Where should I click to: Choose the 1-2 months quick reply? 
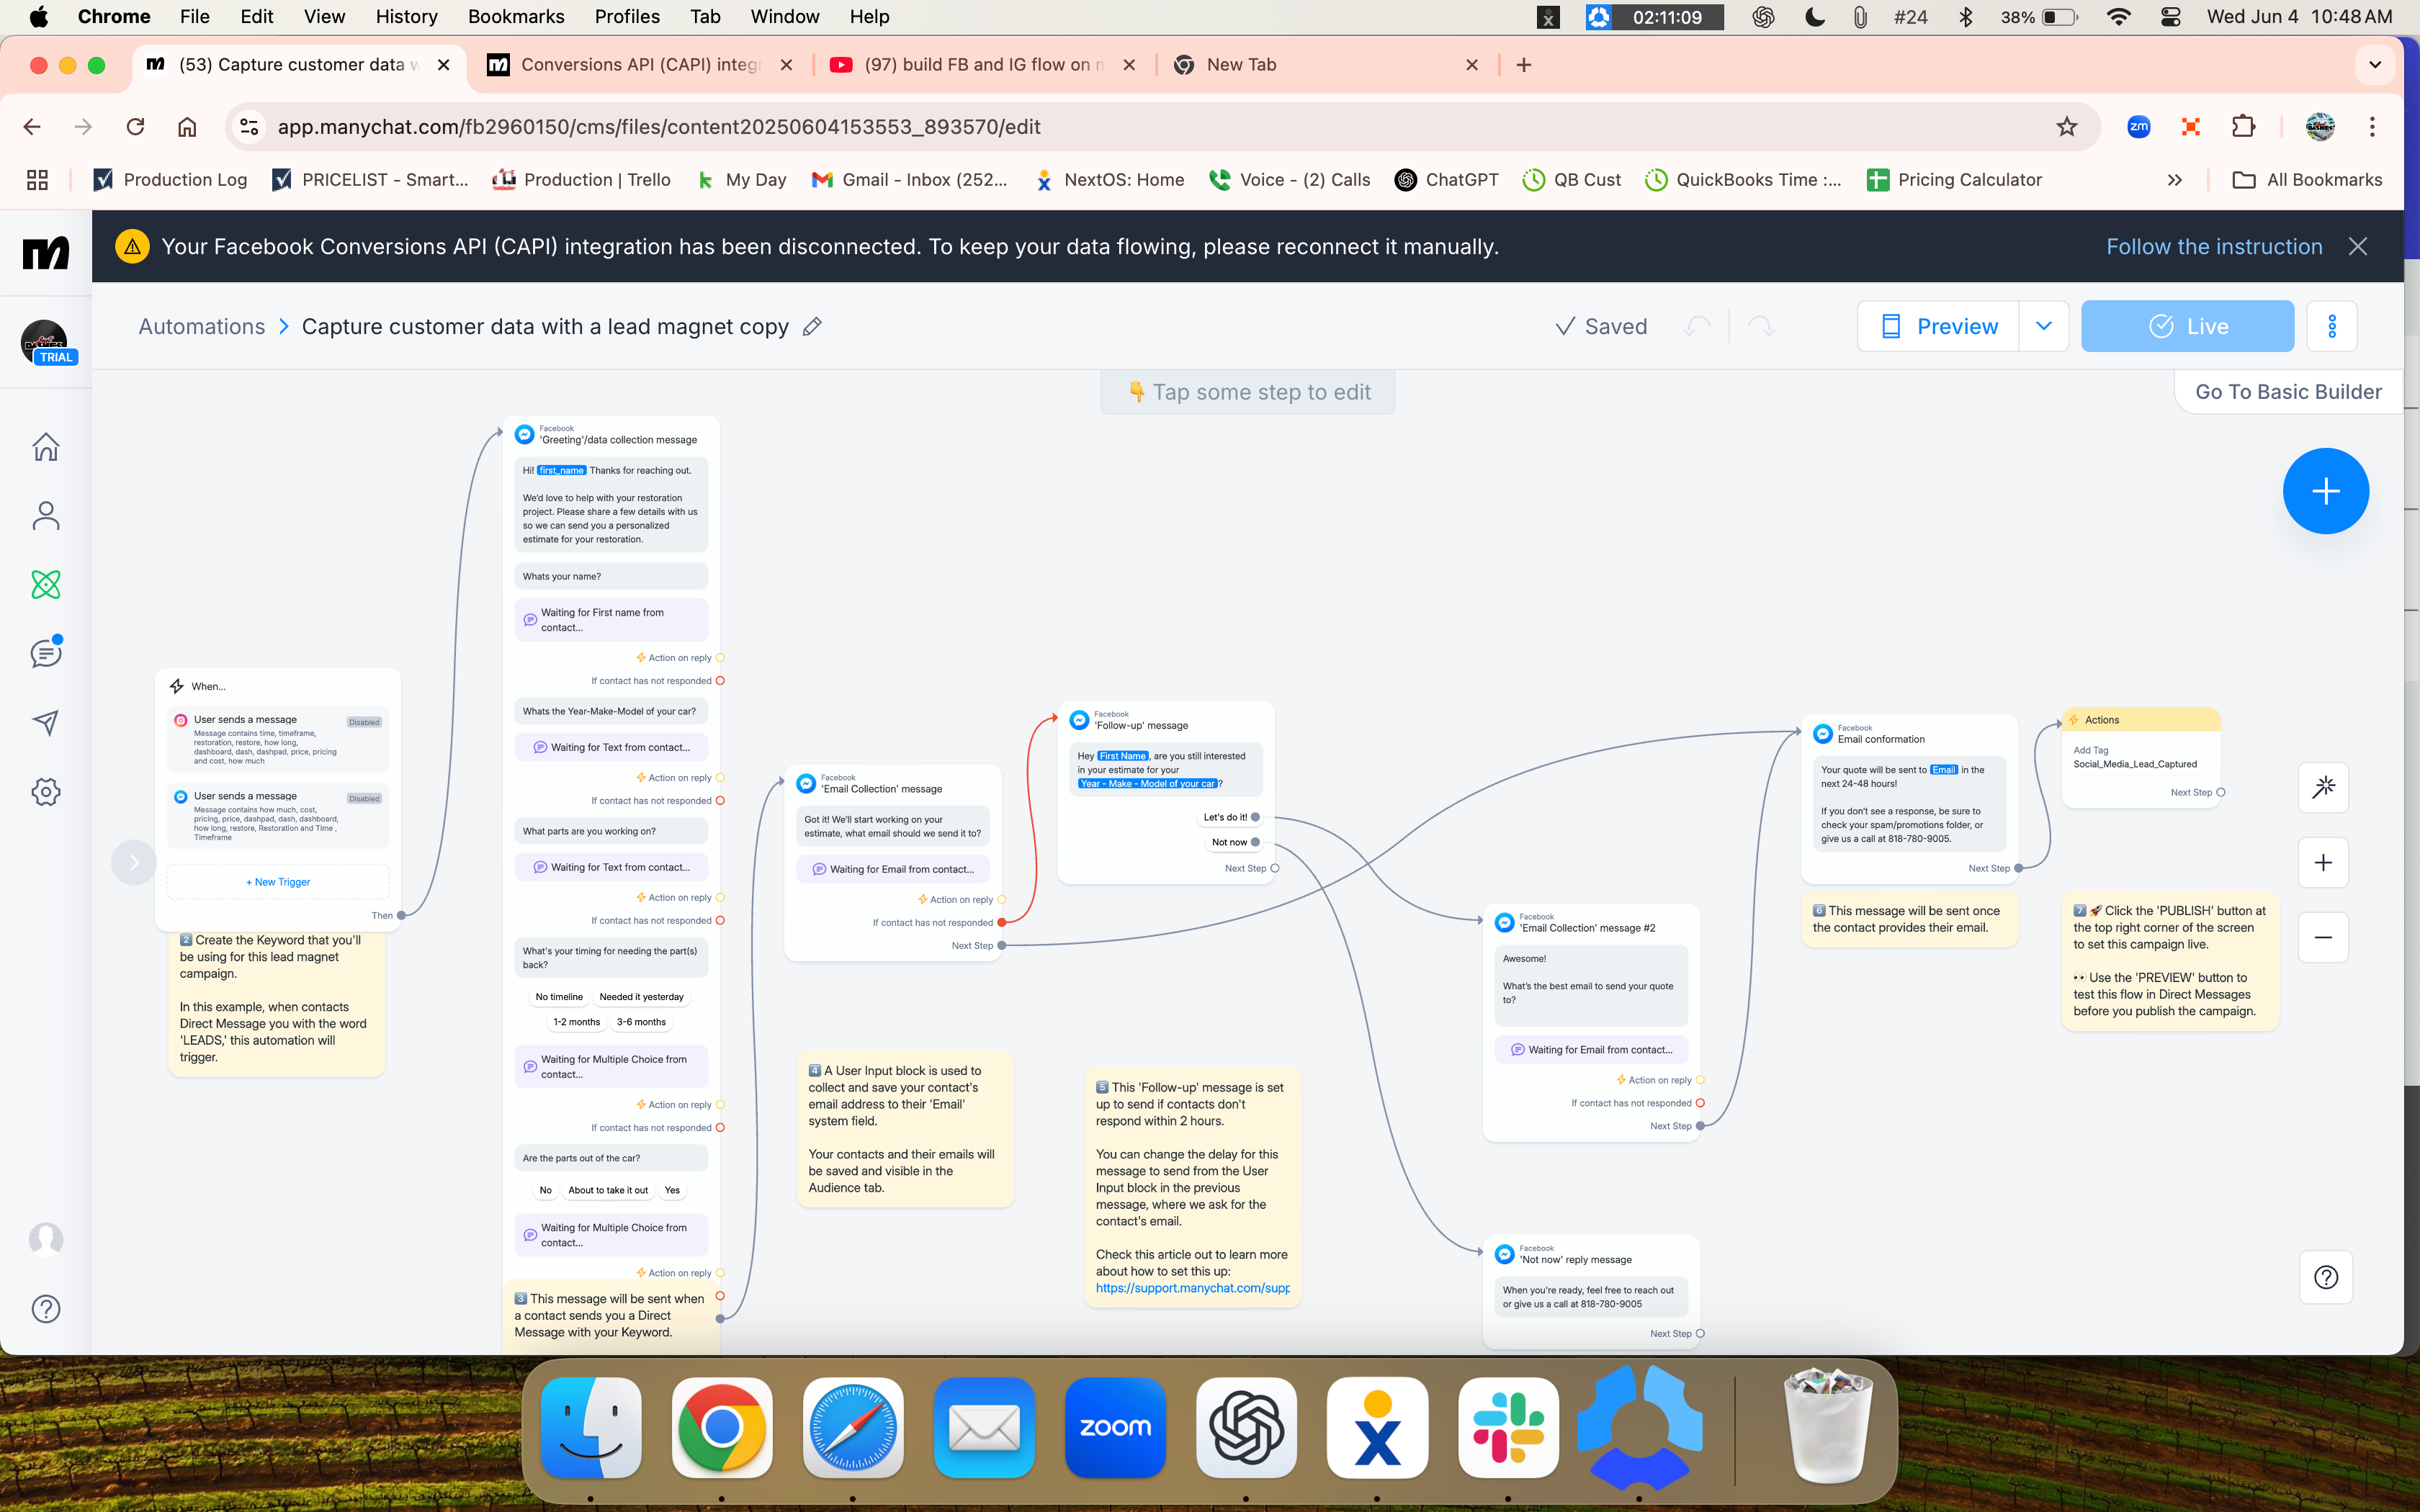(577, 1022)
